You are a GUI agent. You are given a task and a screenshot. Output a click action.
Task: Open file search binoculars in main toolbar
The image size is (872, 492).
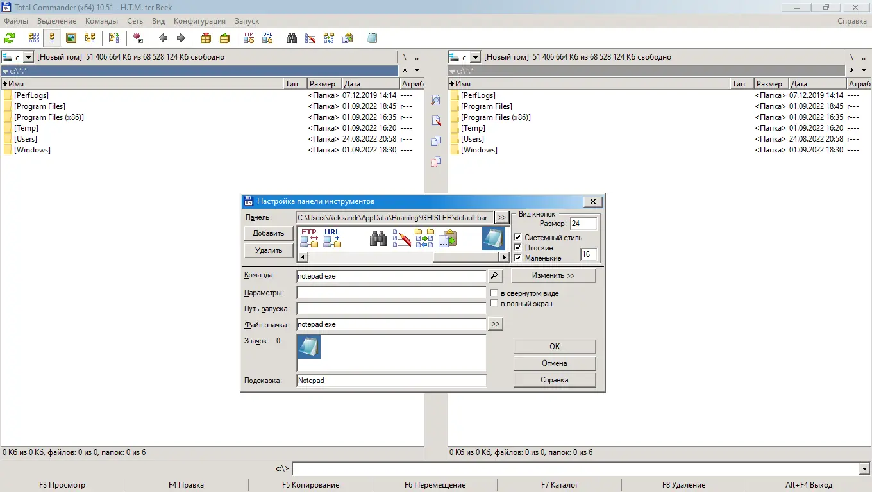pos(292,38)
